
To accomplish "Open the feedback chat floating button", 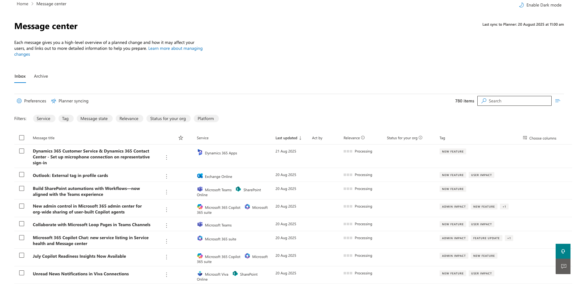I will [x=563, y=266].
